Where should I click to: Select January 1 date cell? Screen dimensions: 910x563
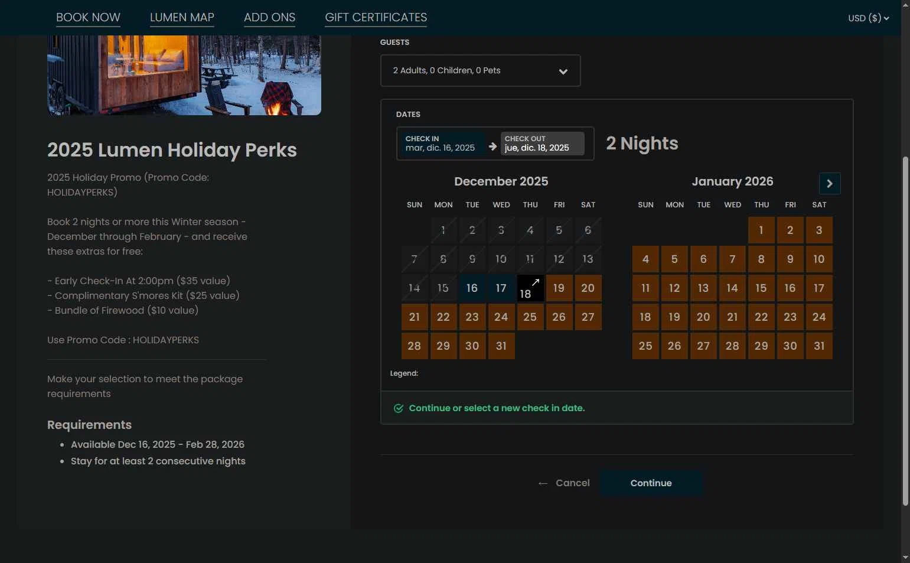761,230
